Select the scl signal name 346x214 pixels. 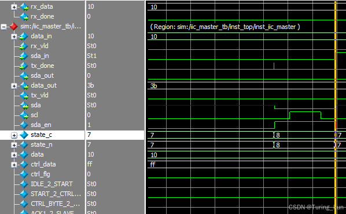[x=34, y=115]
